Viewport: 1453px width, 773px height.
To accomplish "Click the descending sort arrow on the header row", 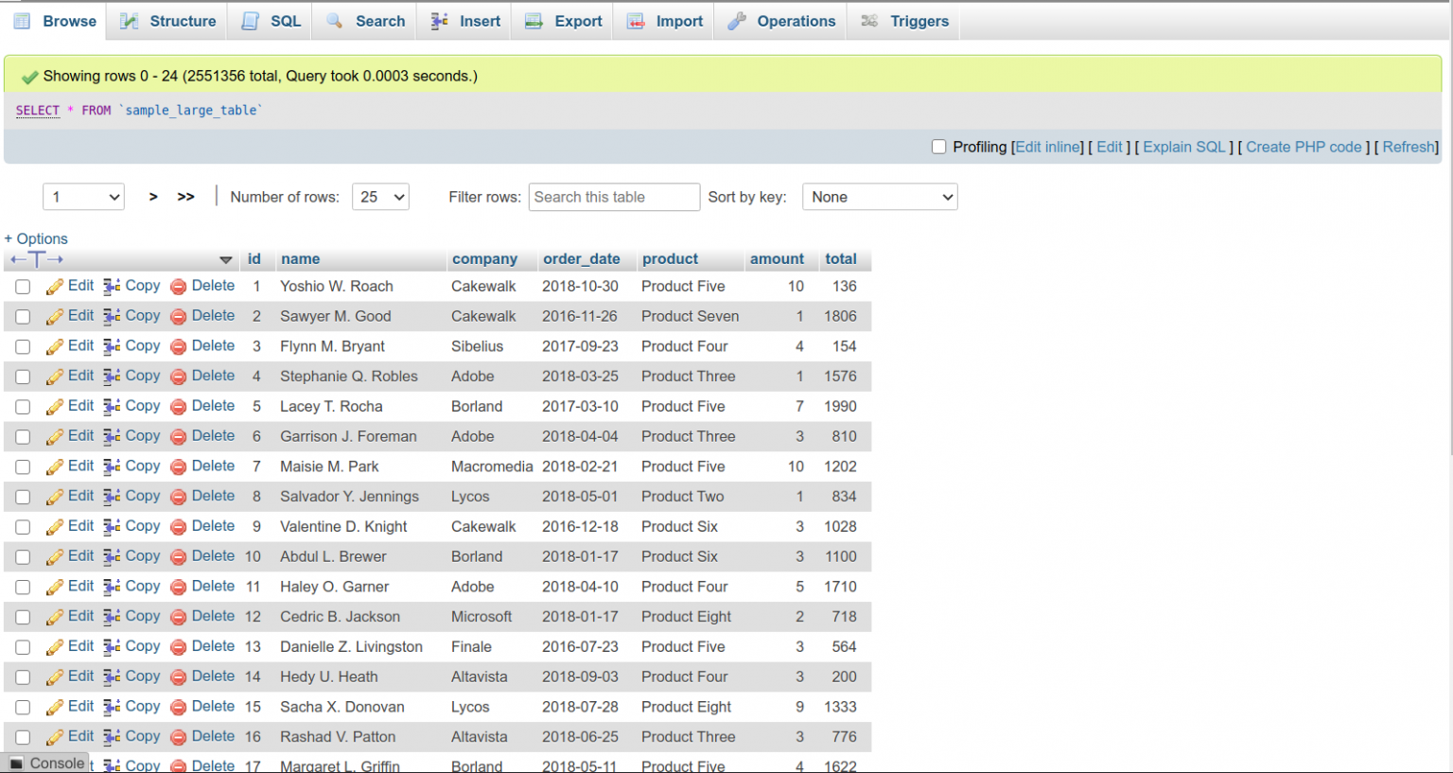I will [226, 258].
